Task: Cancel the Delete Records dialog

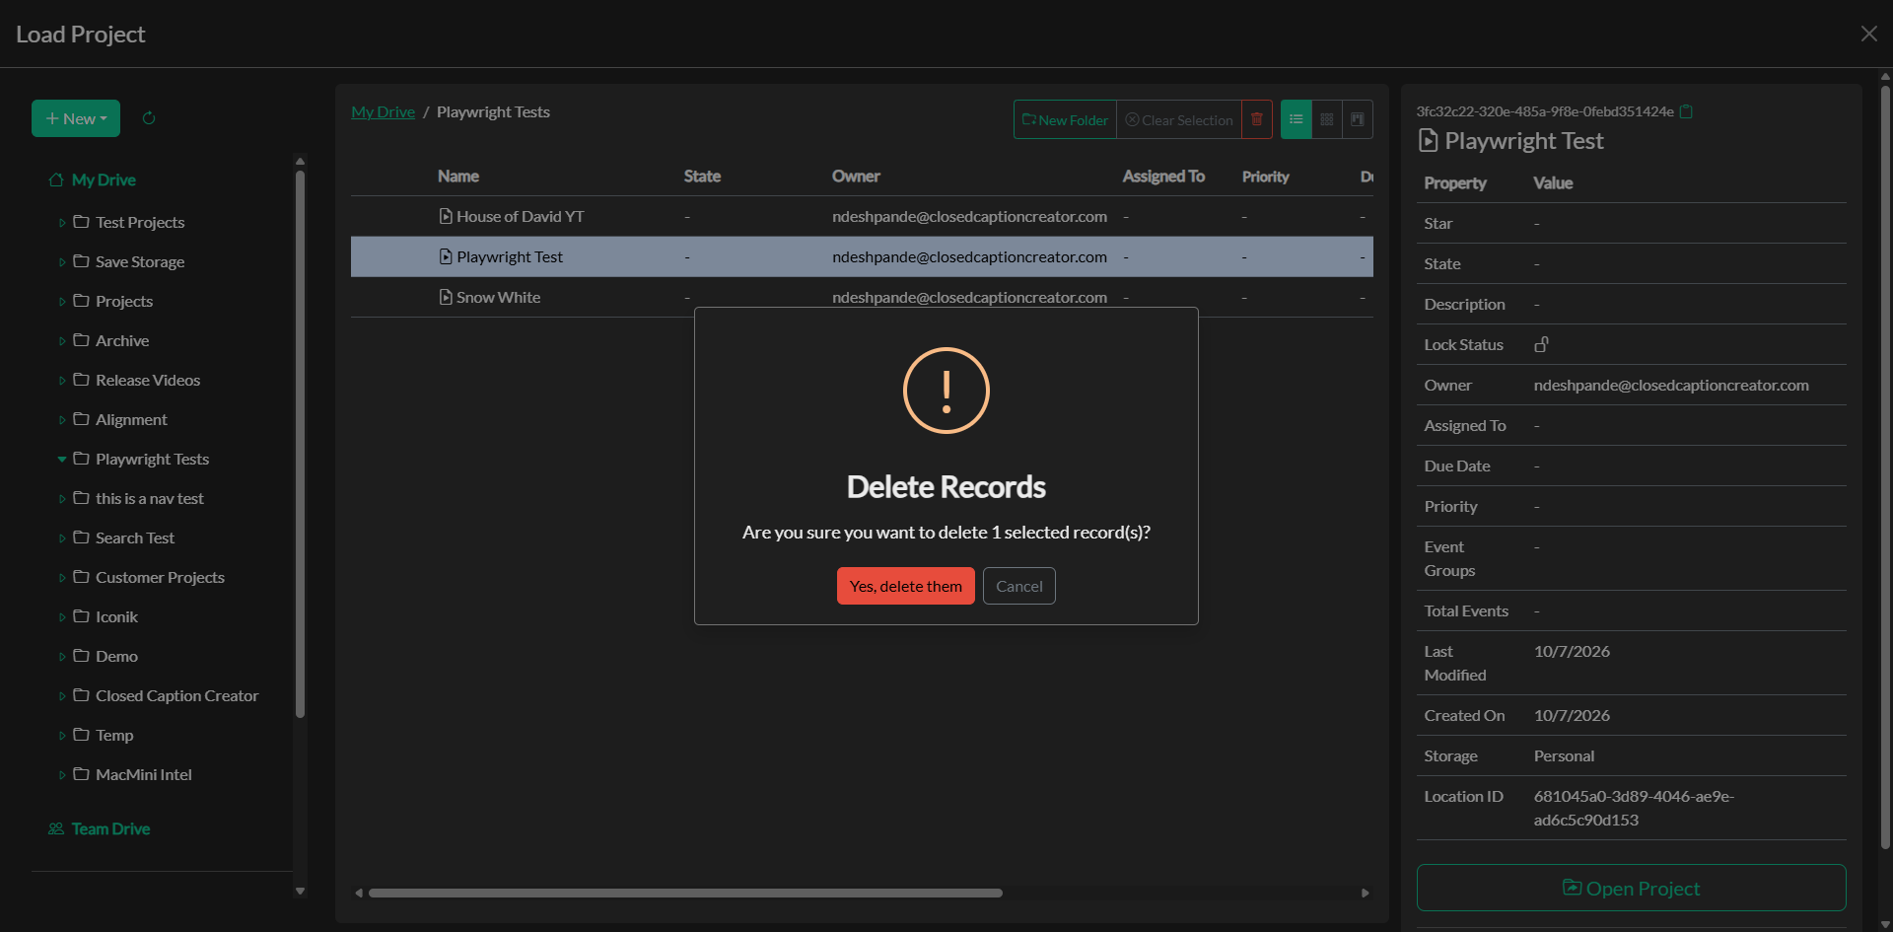Action: (x=1018, y=586)
